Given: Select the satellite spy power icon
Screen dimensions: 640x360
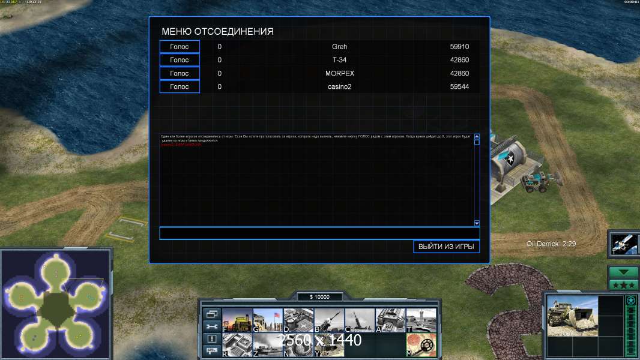Looking at the screenshot, I should pyautogui.click(x=624, y=244).
